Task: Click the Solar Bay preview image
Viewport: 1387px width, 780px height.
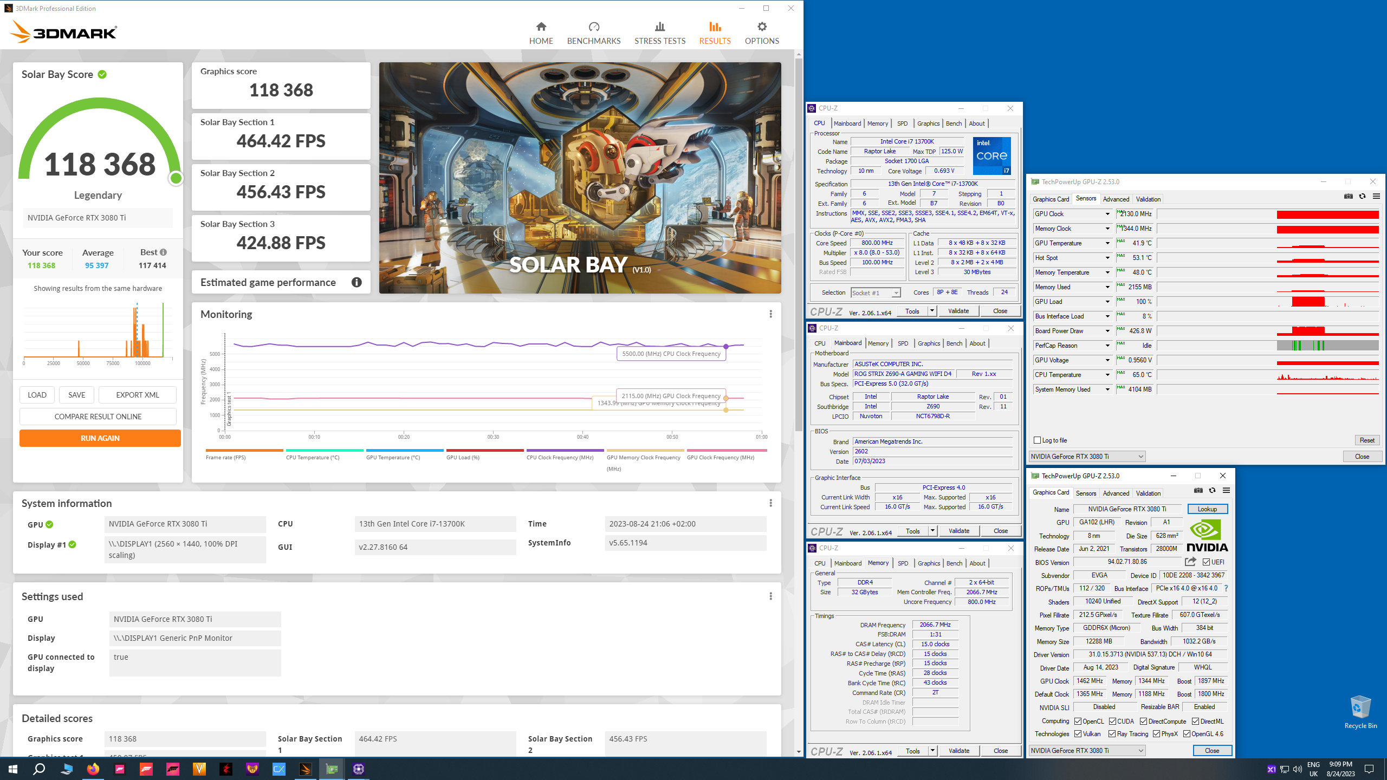Action: (580, 178)
